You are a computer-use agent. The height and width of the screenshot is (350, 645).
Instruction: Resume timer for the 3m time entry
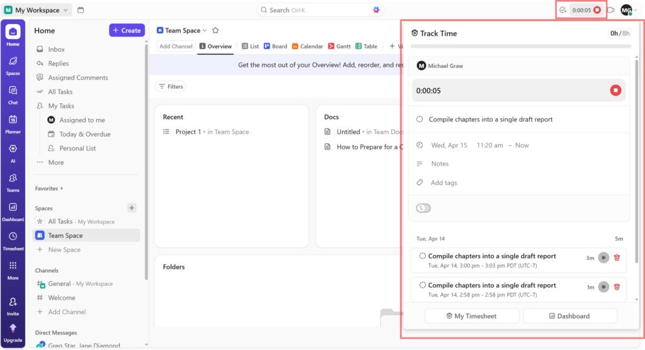click(603, 258)
